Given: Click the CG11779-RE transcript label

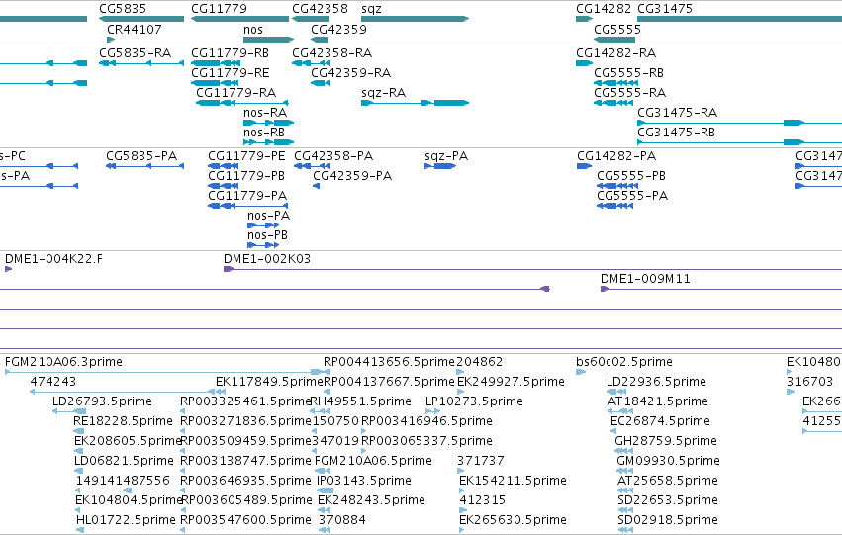Looking at the screenshot, I should 231,73.
